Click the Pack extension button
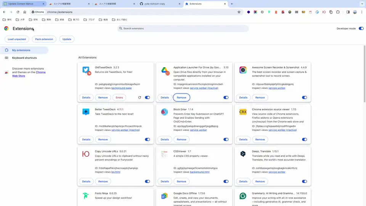 tap(44, 39)
